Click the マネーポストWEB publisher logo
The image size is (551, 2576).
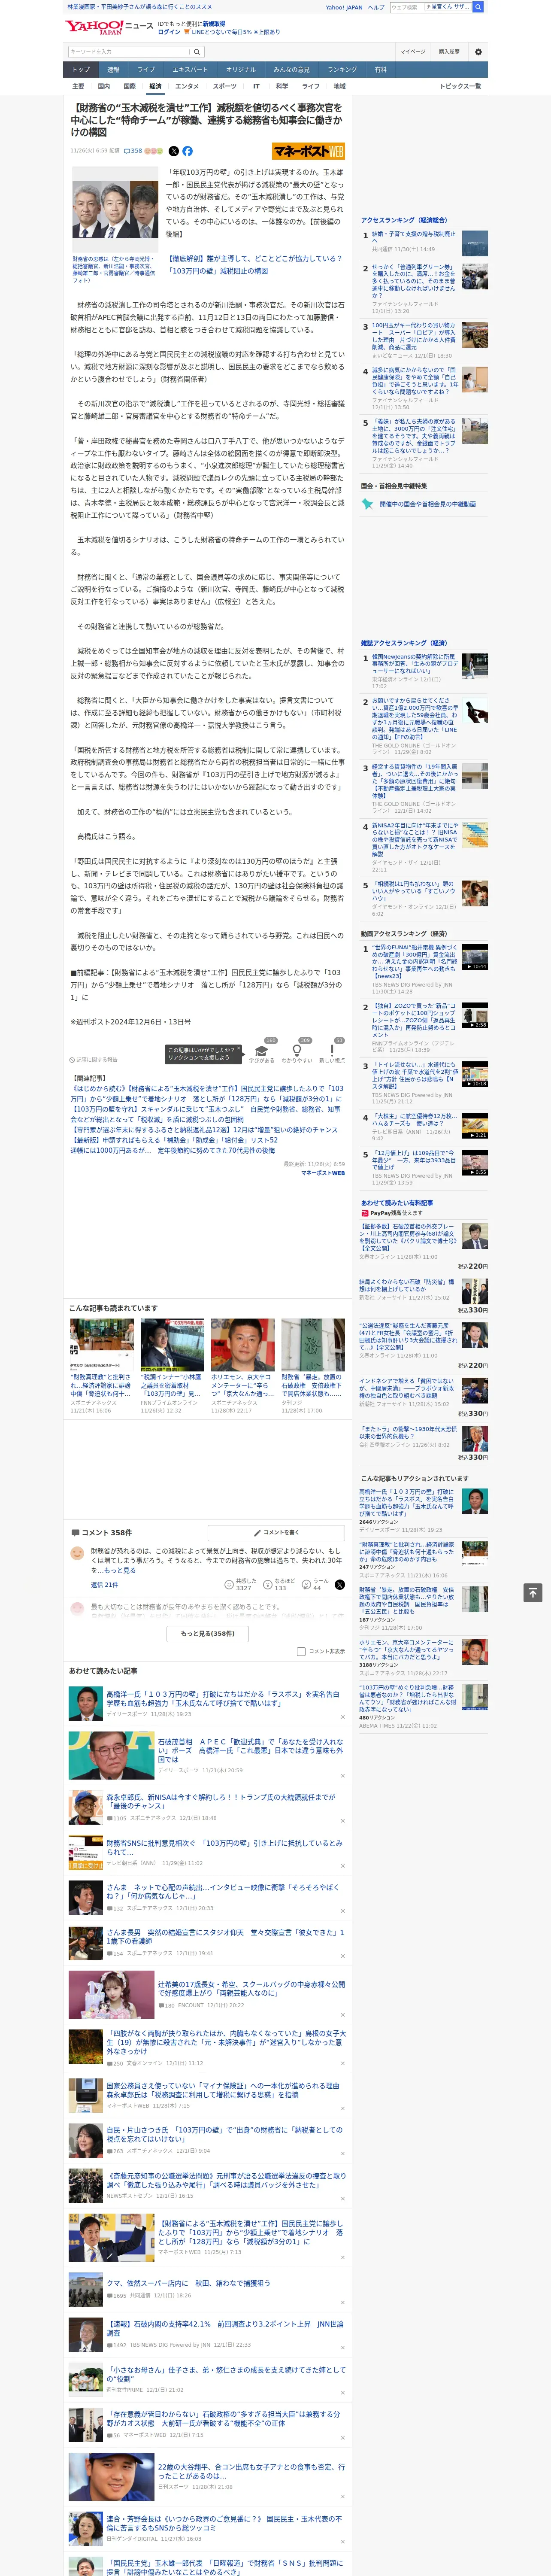click(x=308, y=151)
